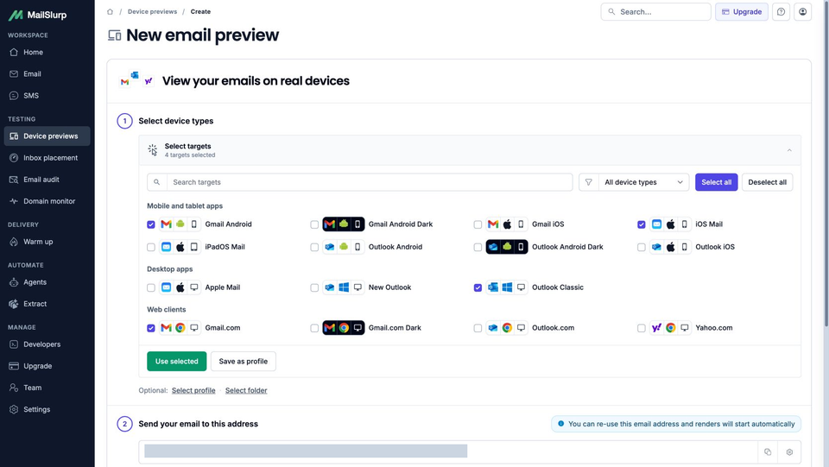Click Save as profile button
Viewport: 829px width, 467px height.
click(x=244, y=362)
